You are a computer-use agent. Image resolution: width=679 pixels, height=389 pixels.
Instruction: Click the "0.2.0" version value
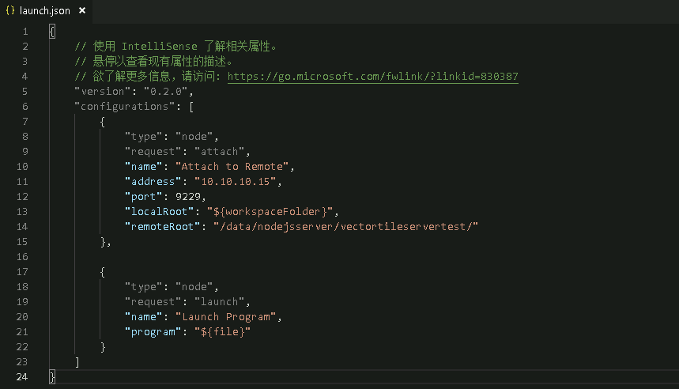(166, 92)
